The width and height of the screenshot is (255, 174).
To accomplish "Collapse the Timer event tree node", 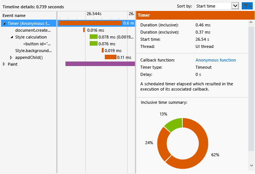I will [x=4, y=23].
